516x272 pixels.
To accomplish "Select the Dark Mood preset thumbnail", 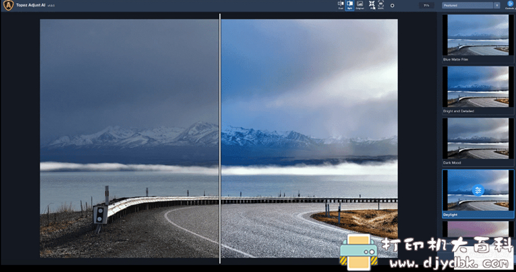I will (x=478, y=138).
